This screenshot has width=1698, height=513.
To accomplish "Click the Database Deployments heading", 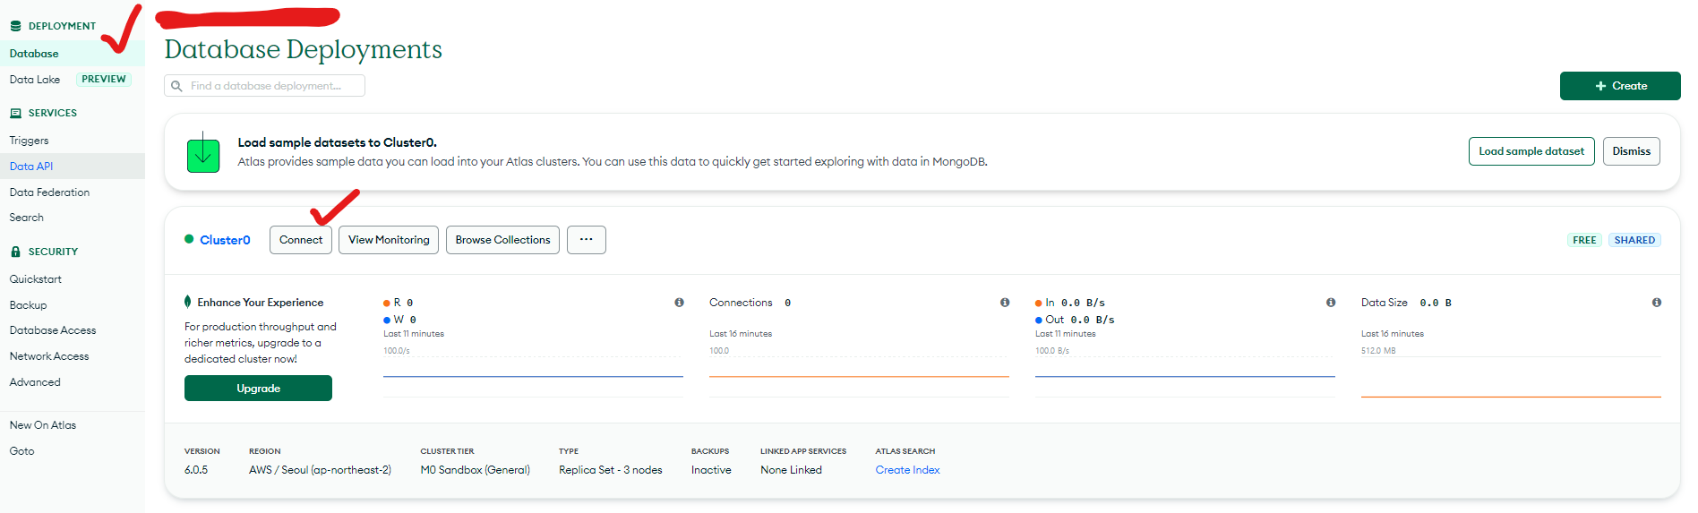I will [303, 49].
